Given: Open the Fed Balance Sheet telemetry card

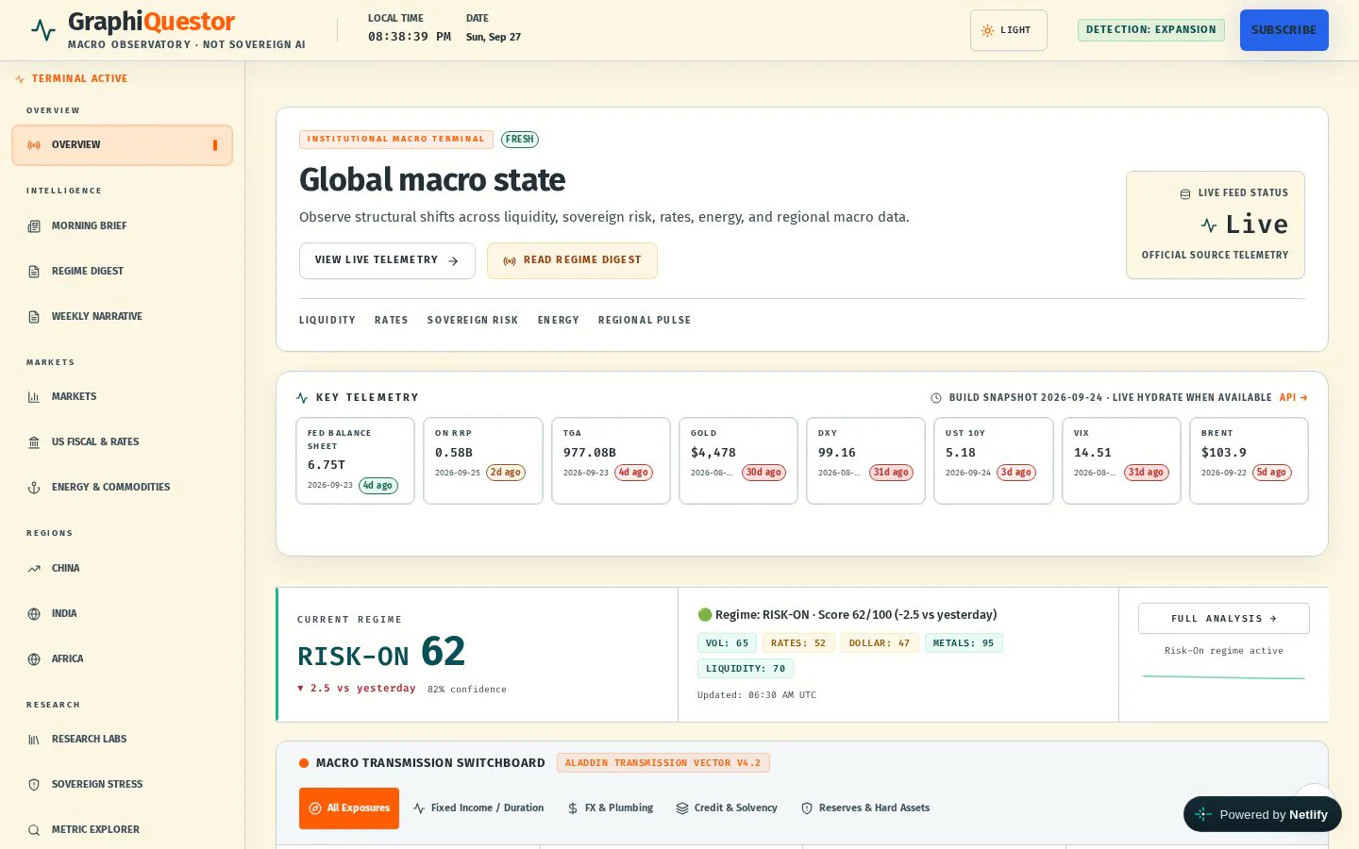Looking at the screenshot, I should (x=355, y=461).
